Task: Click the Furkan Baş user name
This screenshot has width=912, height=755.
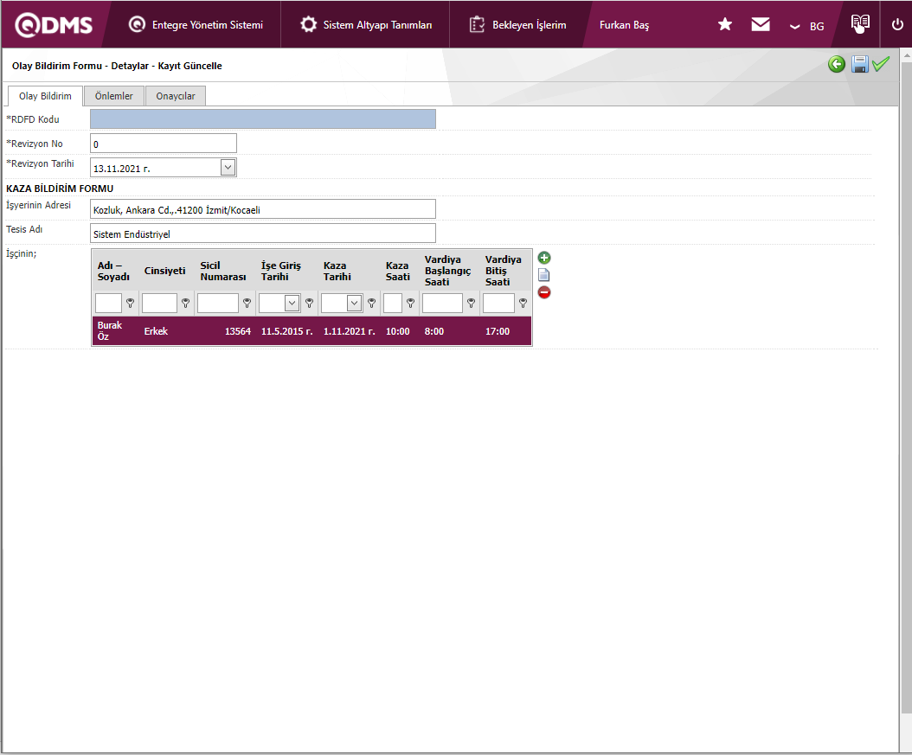Action: (x=624, y=25)
